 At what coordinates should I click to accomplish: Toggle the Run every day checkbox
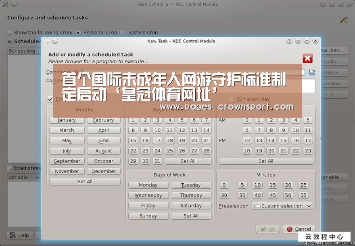tap(231, 99)
